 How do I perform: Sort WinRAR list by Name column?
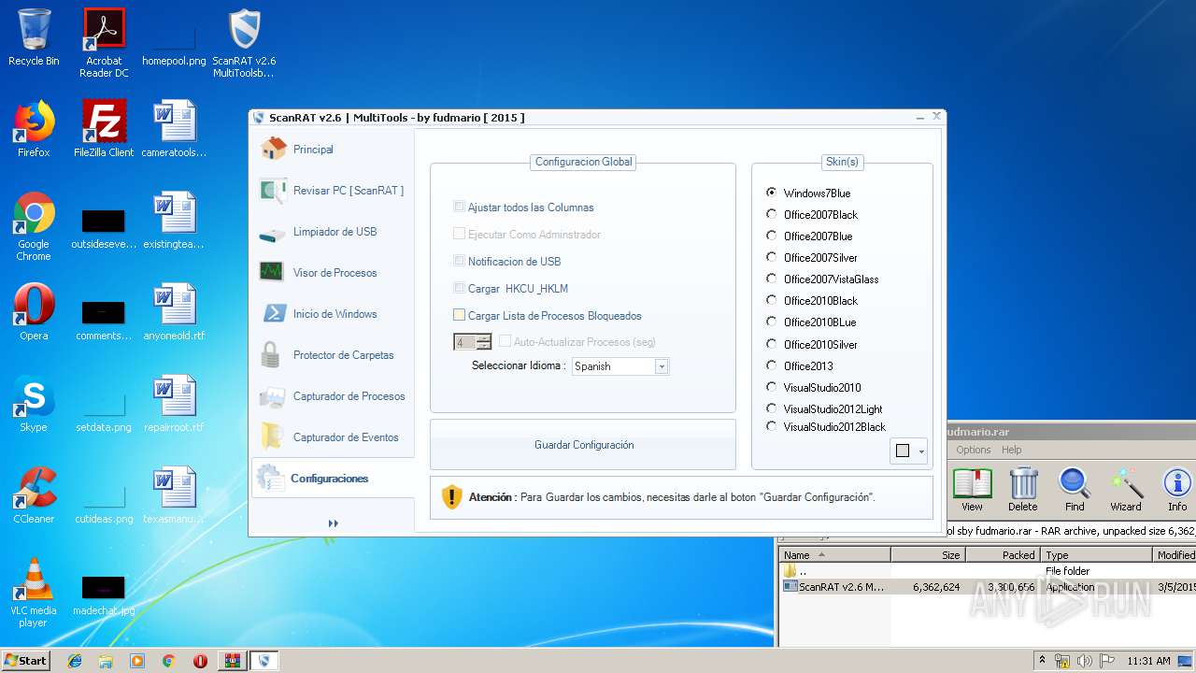point(834,555)
